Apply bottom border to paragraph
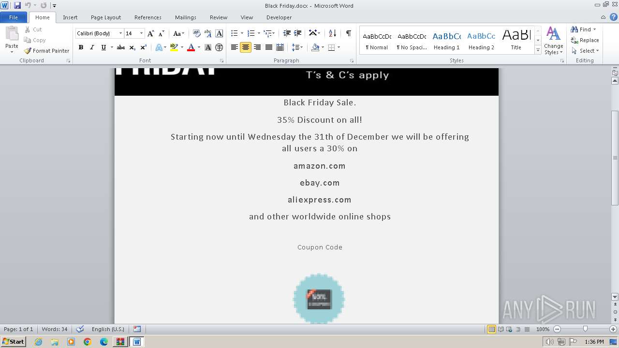Screen dimensions: 619x348 pyautogui.click(x=331, y=47)
